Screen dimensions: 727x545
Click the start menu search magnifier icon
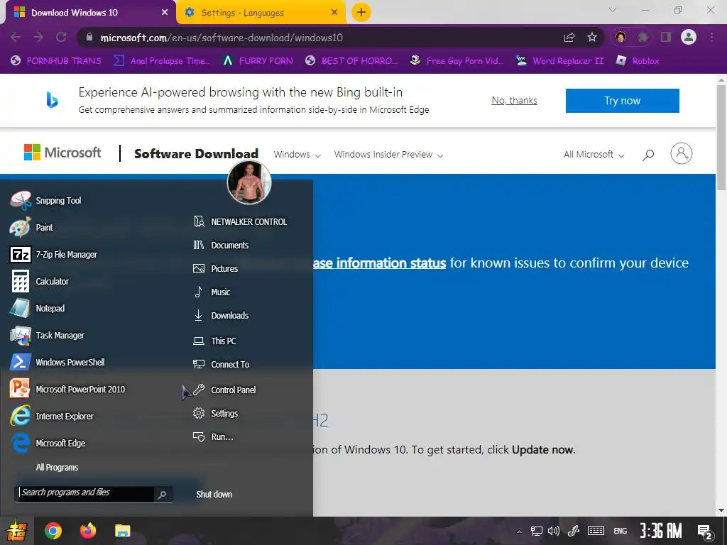tap(163, 495)
